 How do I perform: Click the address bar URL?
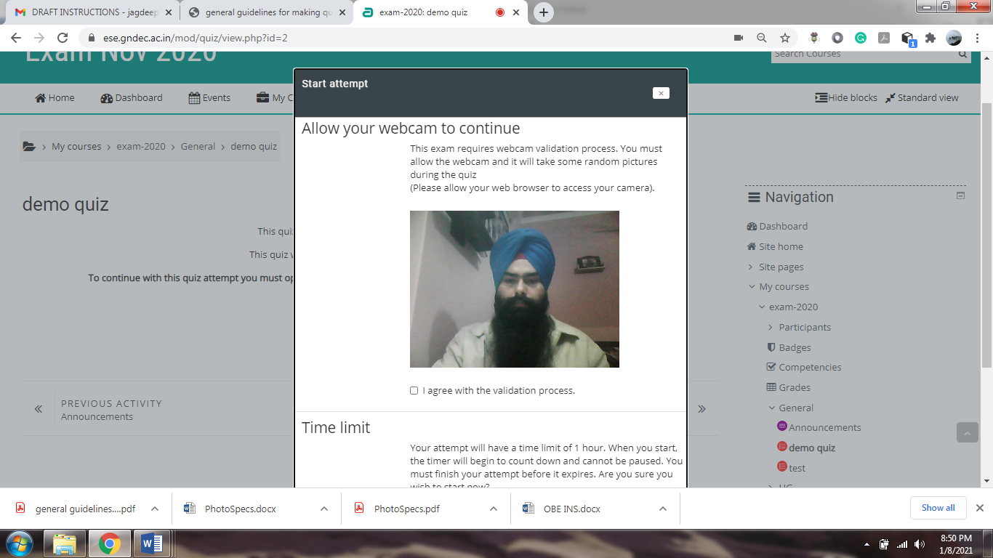coord(196,38)
